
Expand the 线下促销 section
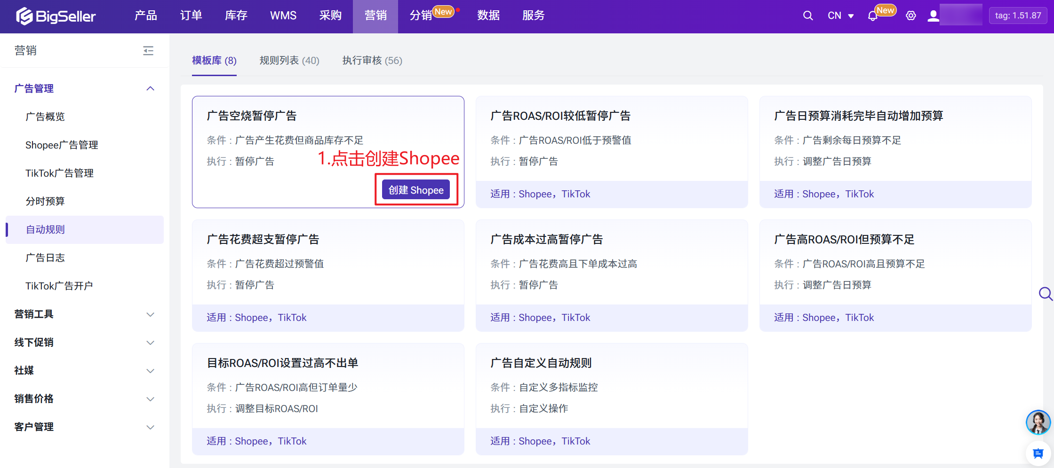[x=150, y=343]
